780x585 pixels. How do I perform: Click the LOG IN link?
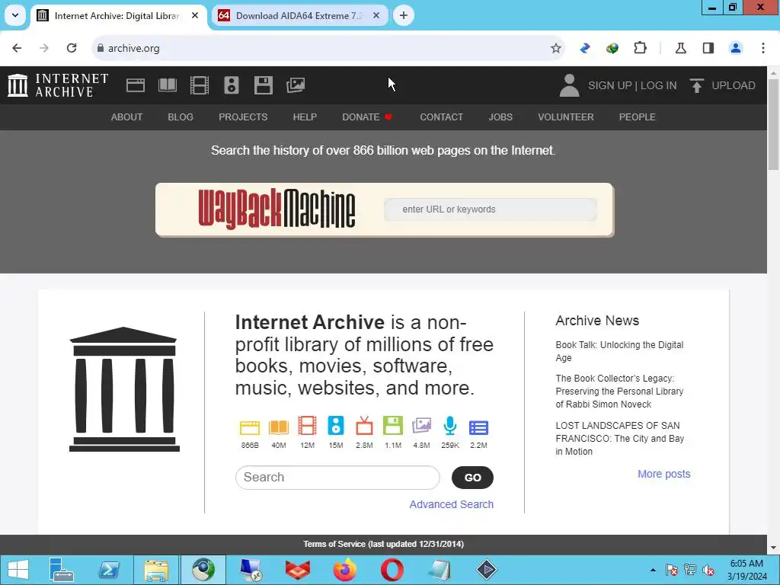coord(659,85)
